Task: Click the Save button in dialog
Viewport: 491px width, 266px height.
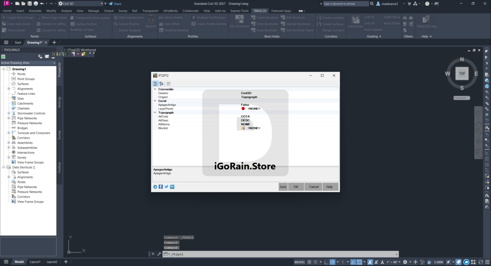Action: 283,187
